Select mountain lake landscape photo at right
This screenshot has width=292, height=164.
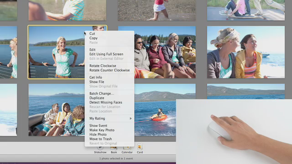(246, 92)
